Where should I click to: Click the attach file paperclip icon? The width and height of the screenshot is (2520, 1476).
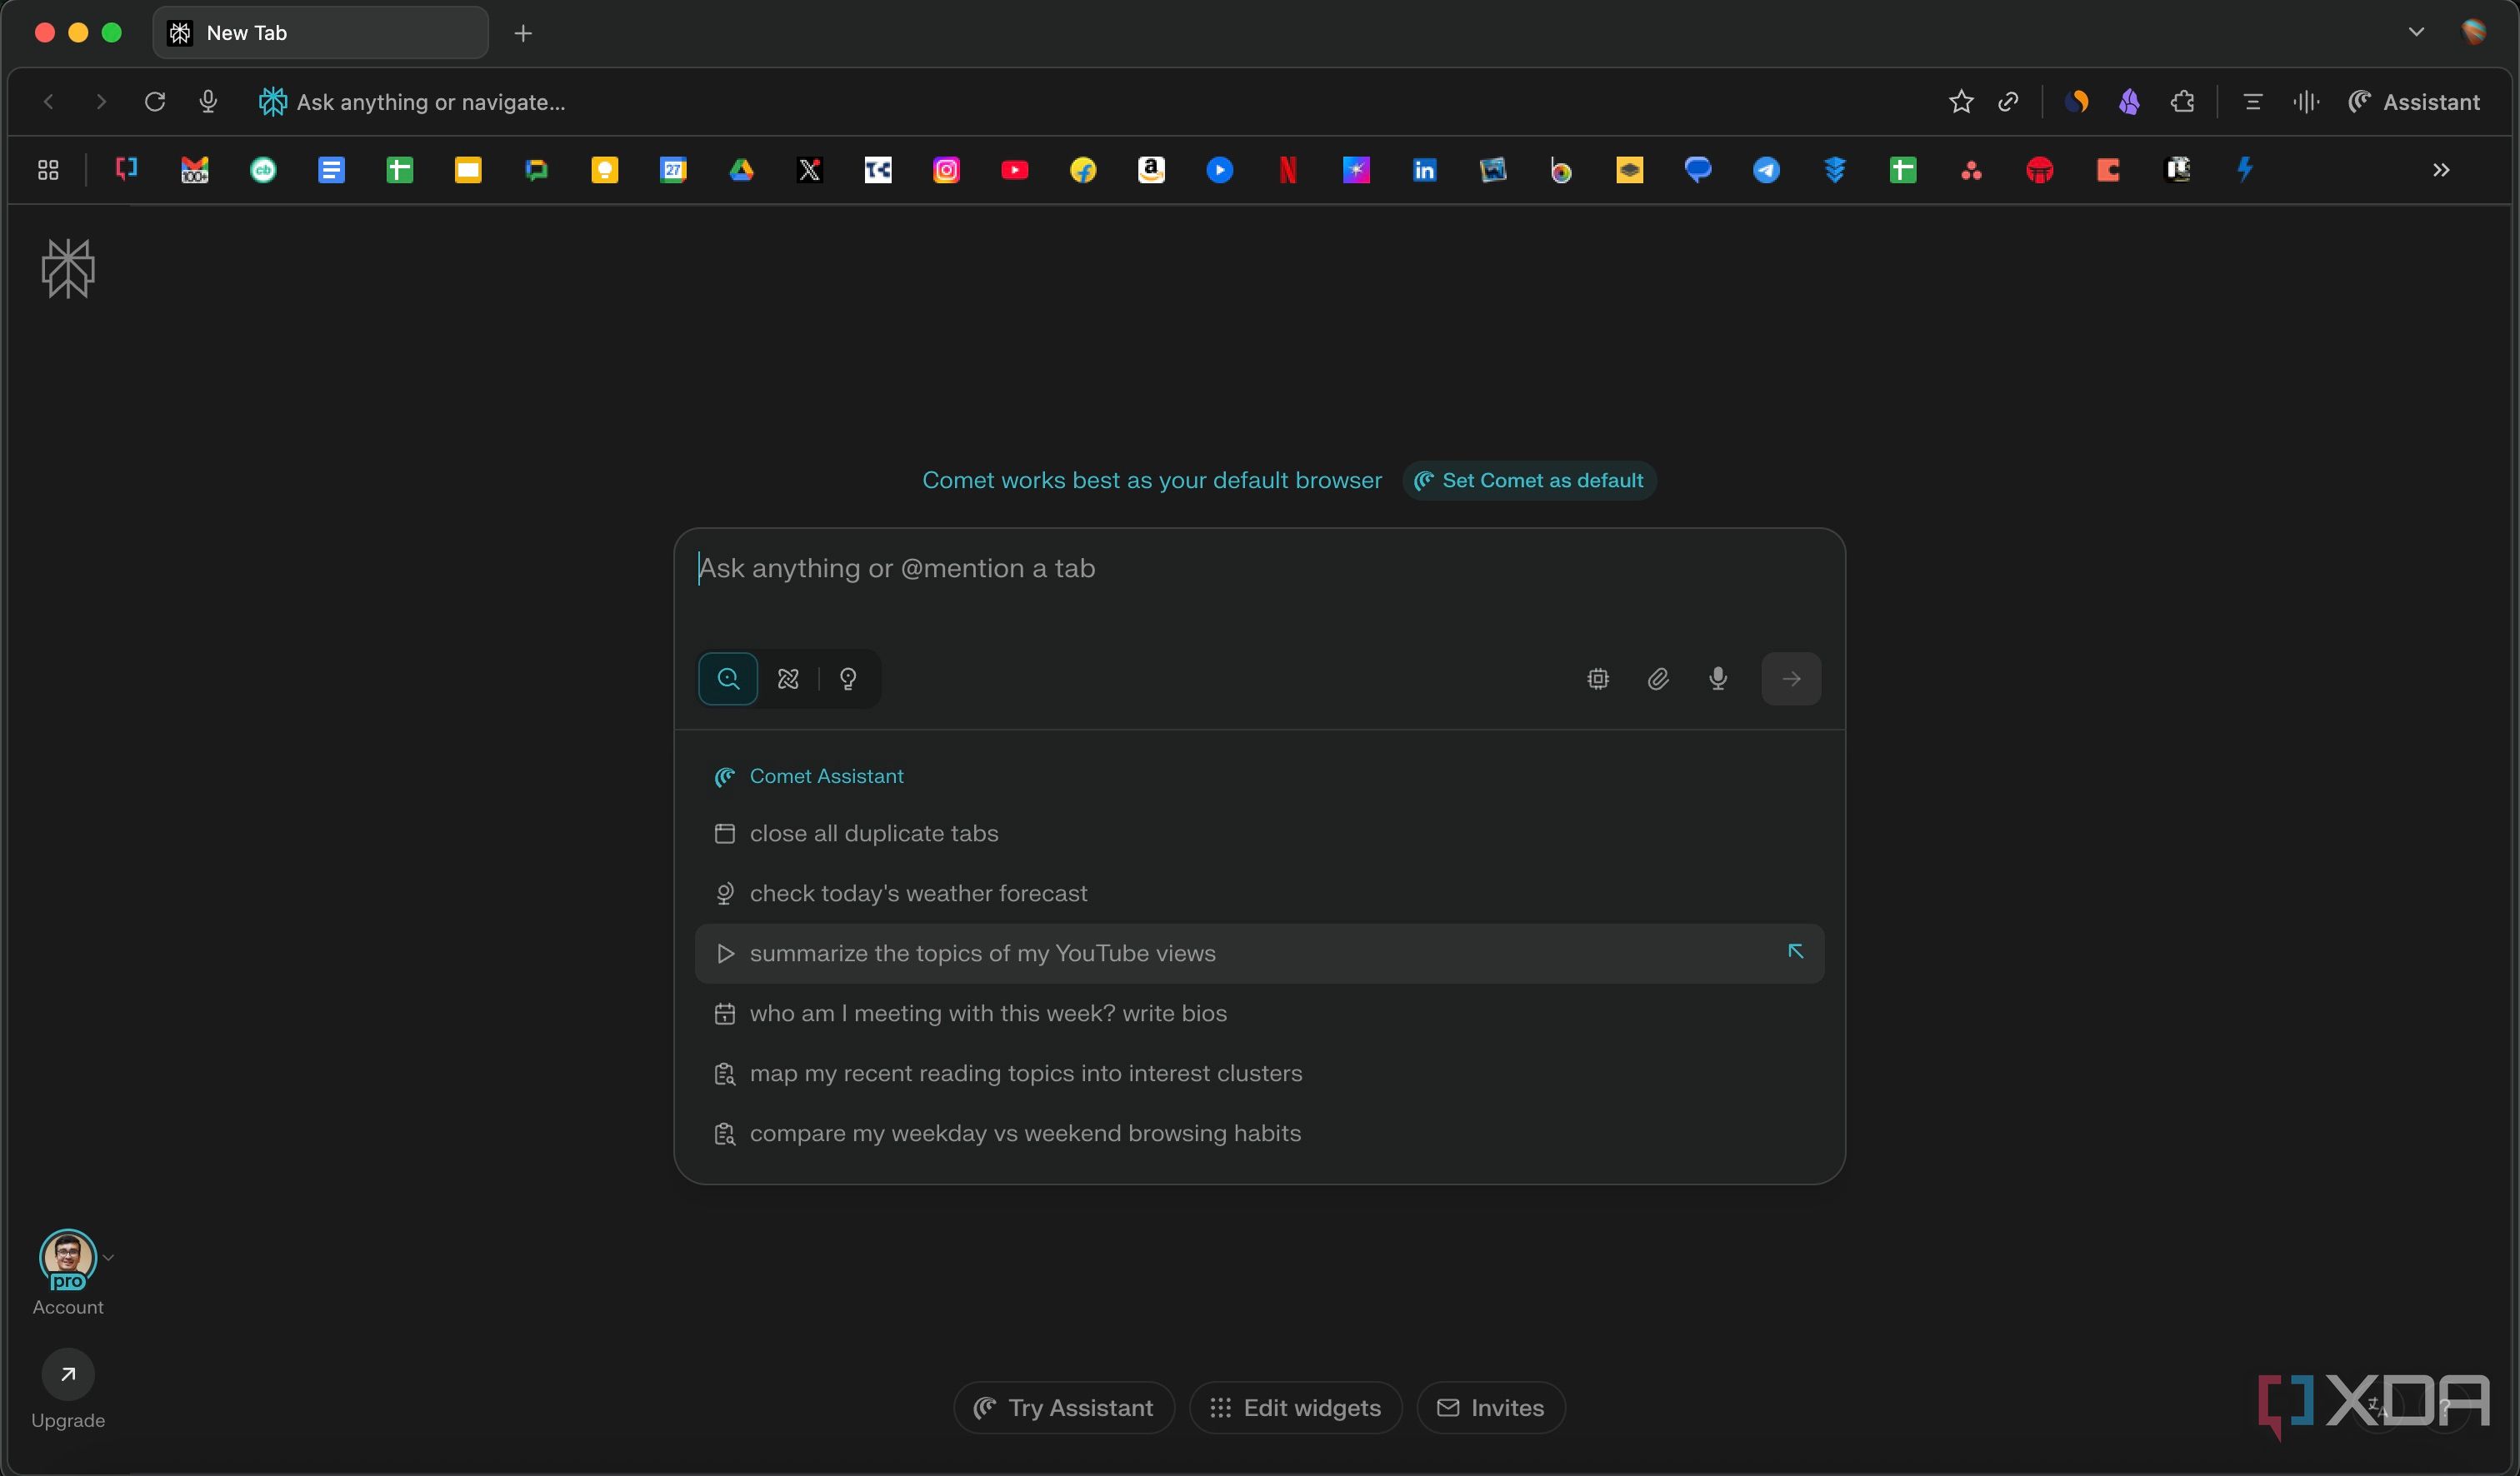point(1658,679)
